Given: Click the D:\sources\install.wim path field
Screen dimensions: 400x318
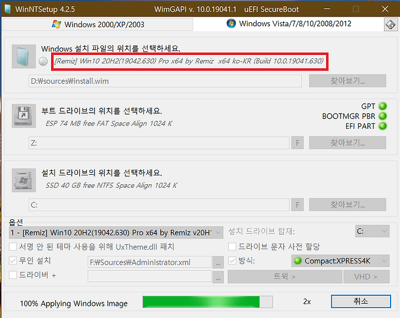Looking at the screenshot, I should point(165,81).
